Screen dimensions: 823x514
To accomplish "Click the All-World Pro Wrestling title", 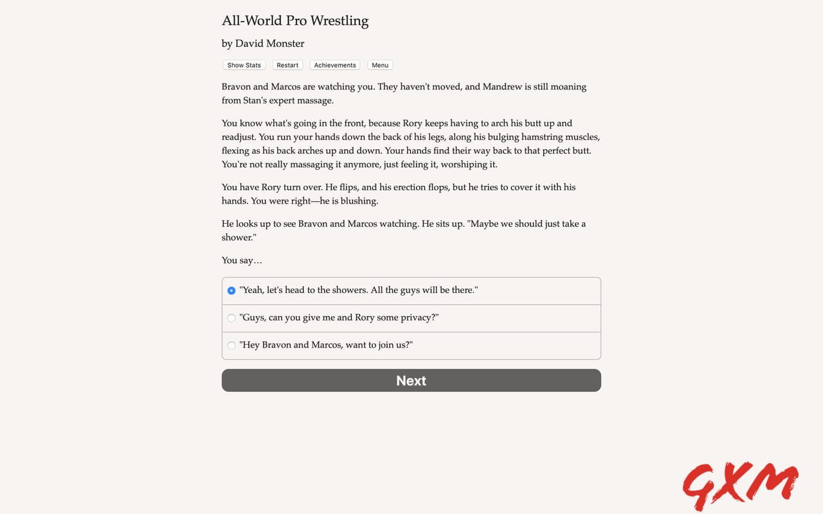I will 295,21.
